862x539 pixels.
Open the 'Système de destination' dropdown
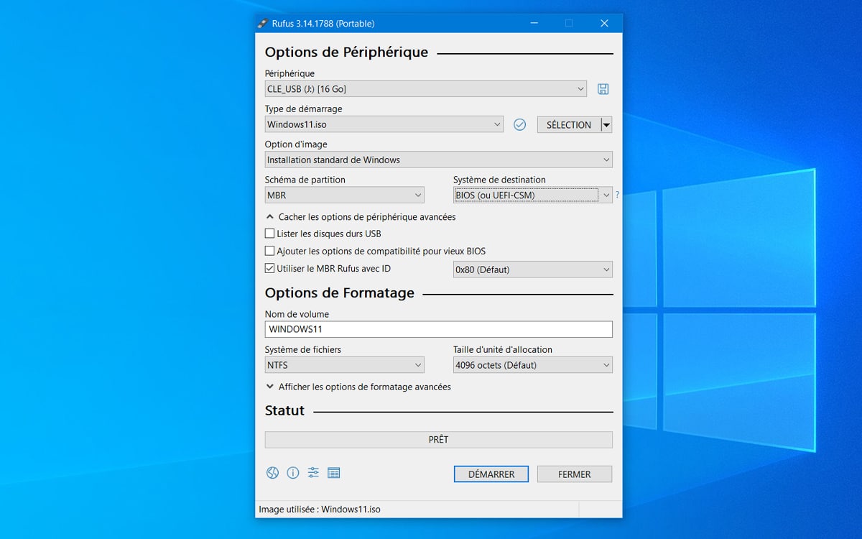[532, 194]
